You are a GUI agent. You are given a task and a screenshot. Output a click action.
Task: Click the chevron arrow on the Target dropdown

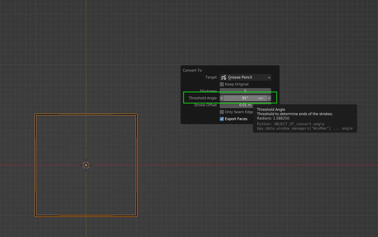[269, 77]
